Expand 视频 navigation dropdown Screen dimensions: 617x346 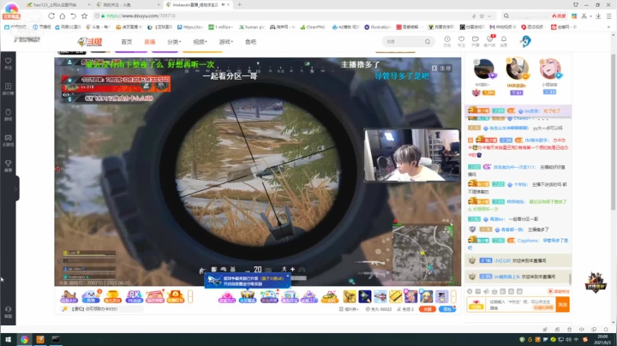pos(200,42)
